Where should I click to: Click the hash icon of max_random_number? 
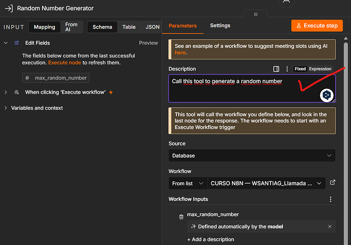(x=27, y=78)
